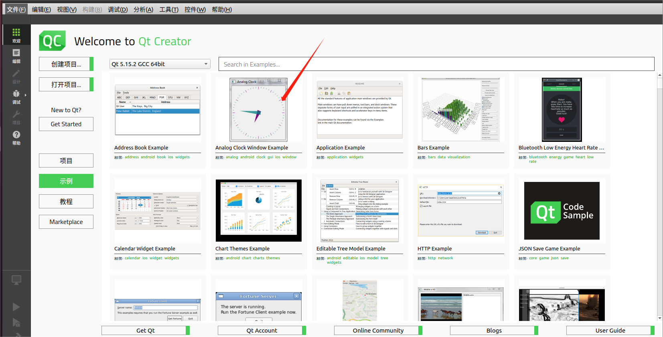This screenshot has width=663, height=337.
Task: Click the 'json' tag under JSON Save Game
Action: 555,258
